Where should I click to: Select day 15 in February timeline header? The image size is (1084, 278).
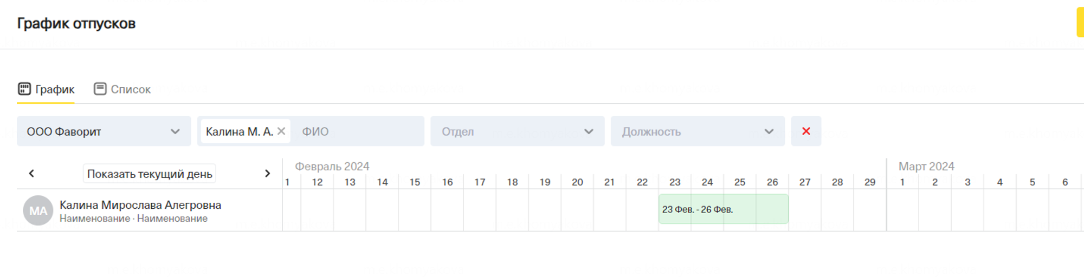click(x=415, y=182)
